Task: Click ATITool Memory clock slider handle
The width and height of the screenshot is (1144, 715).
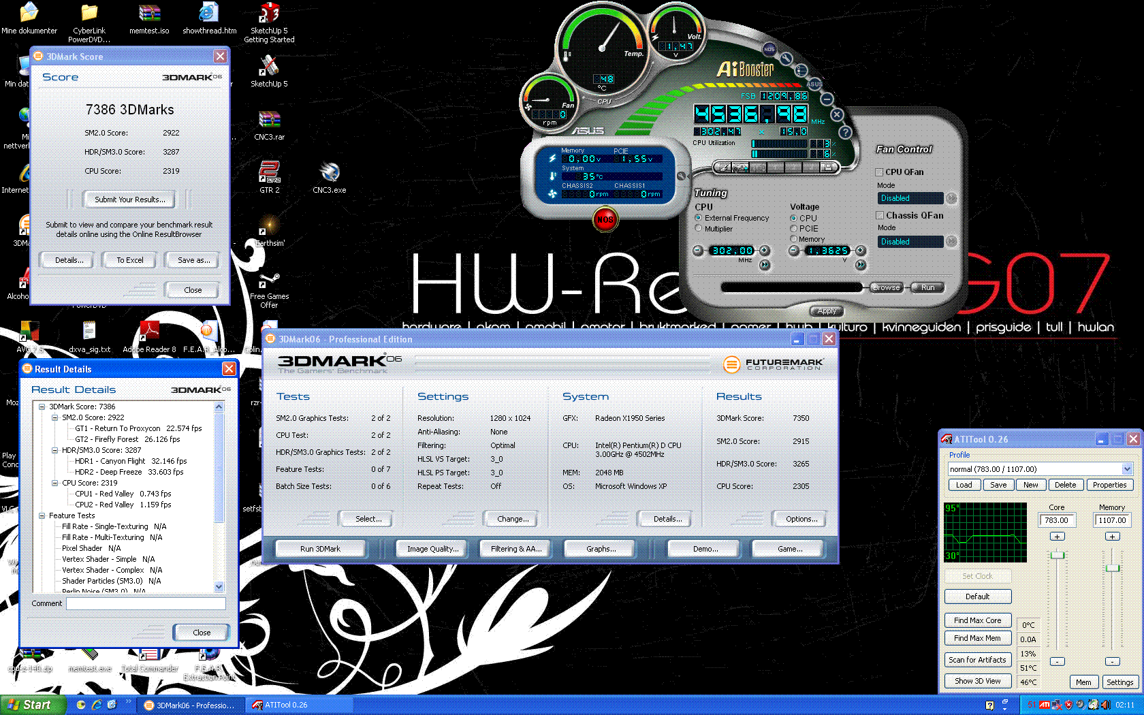Action: pyautogui.click(x=1113, y=568)
